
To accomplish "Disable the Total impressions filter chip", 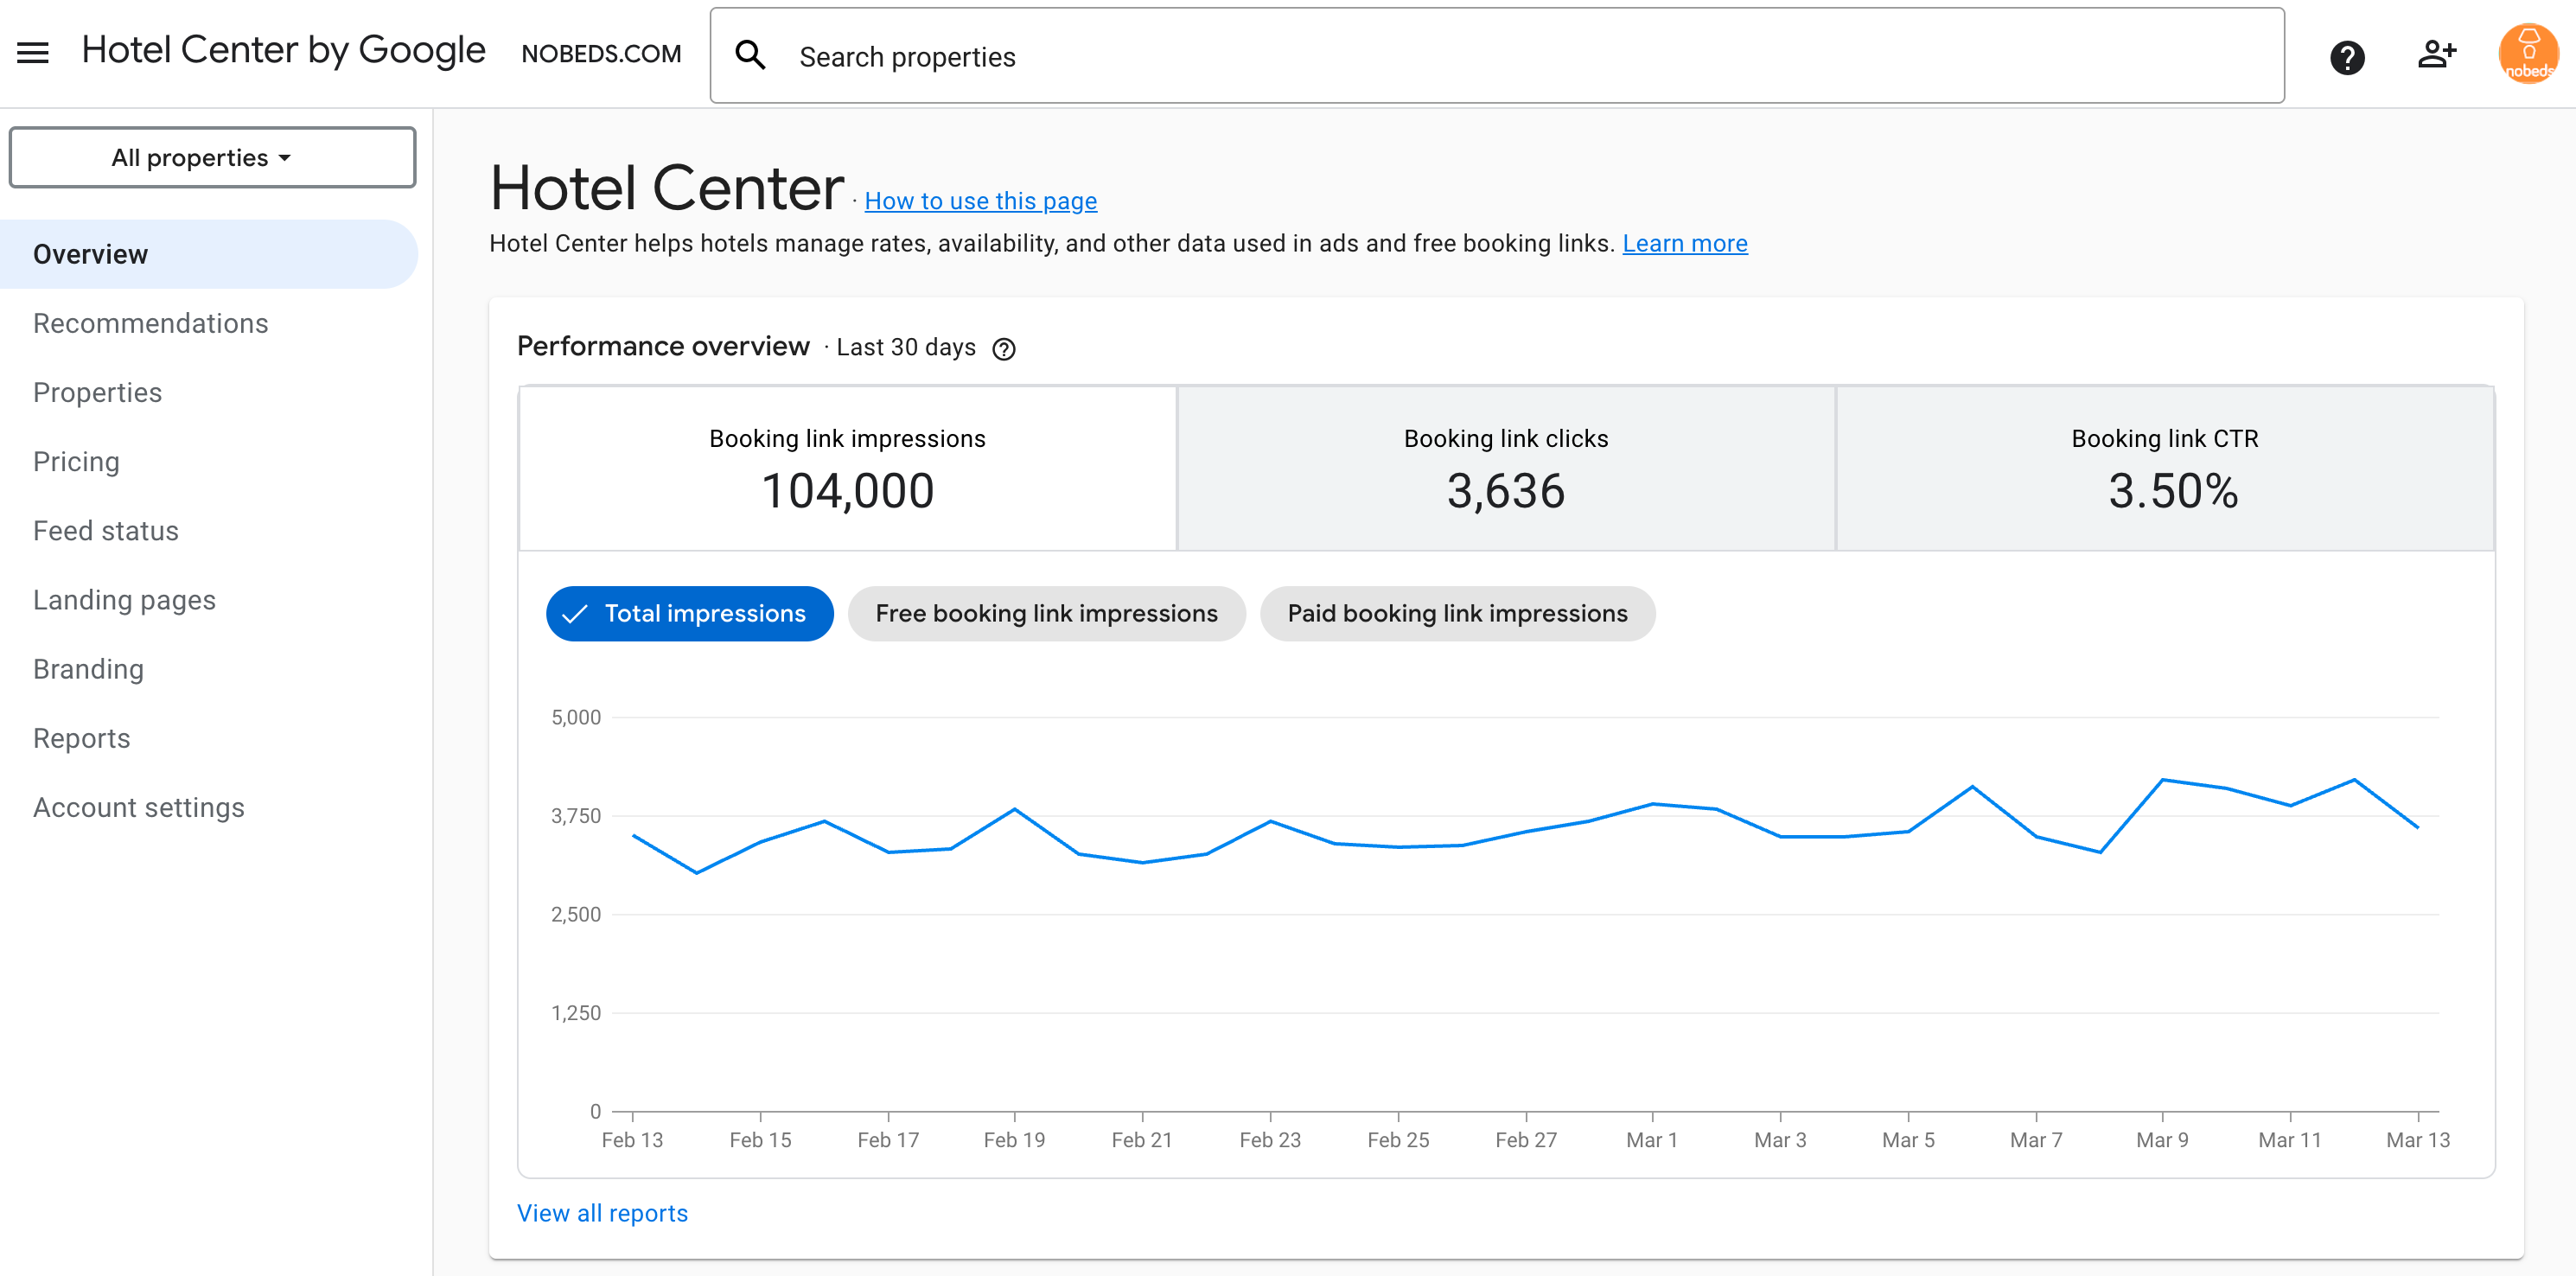I will 689,613.
